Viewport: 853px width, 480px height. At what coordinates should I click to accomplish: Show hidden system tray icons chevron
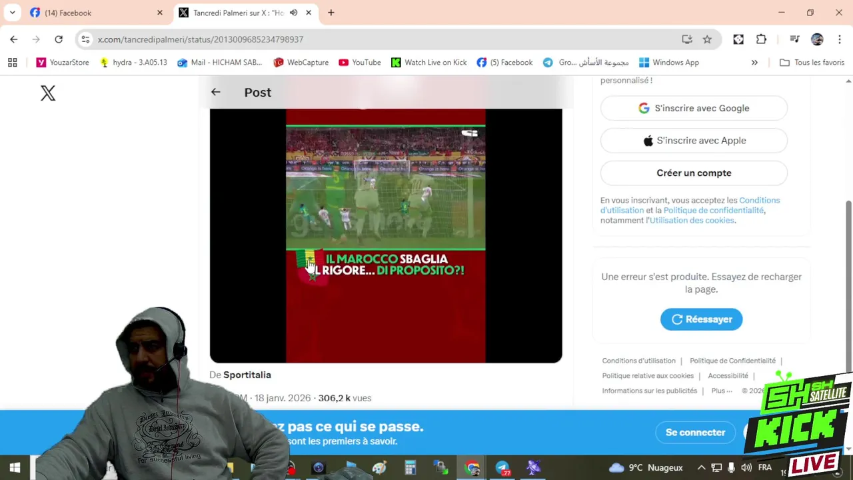tap(701, 468)
